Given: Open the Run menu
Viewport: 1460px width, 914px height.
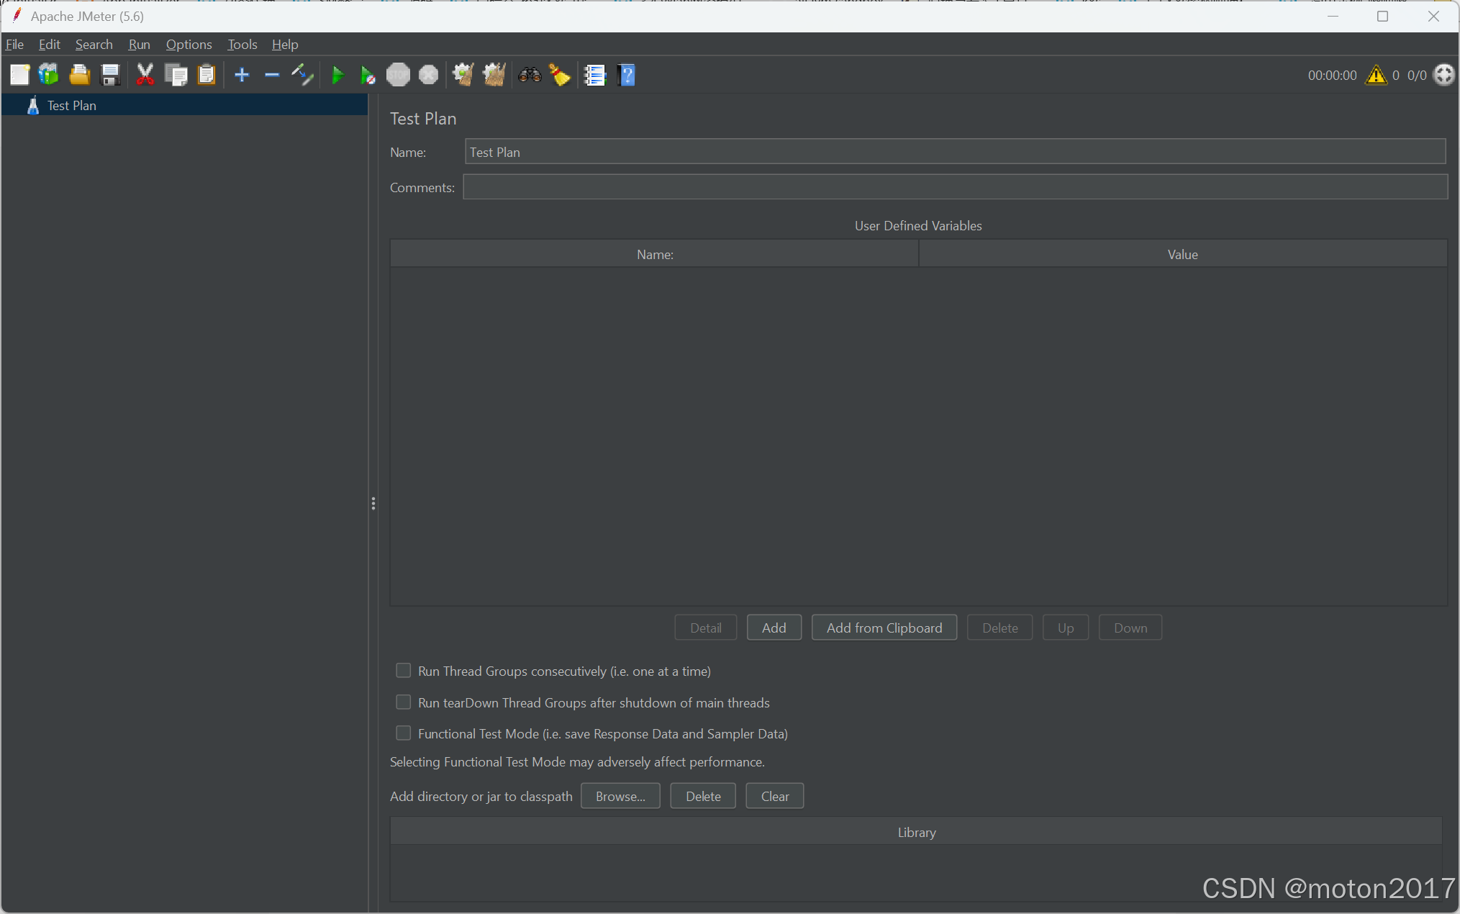Looking at the screenshot, I should click(x=139, y=44).
